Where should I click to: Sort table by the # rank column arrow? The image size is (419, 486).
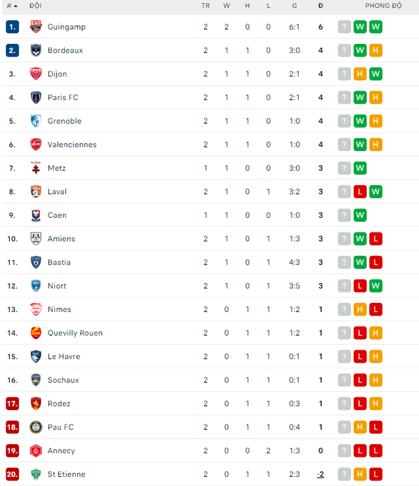click(12, 6)
